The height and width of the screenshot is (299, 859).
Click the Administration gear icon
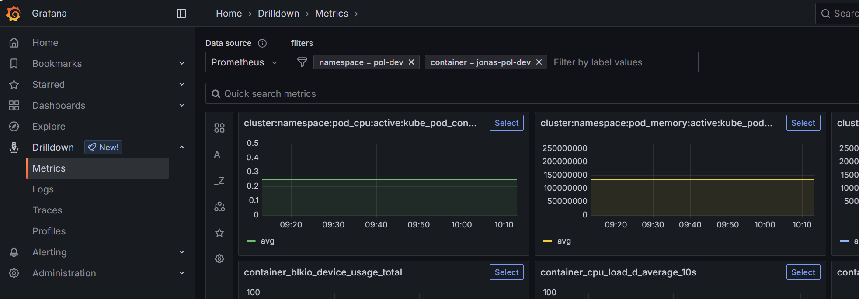(14, 273)
